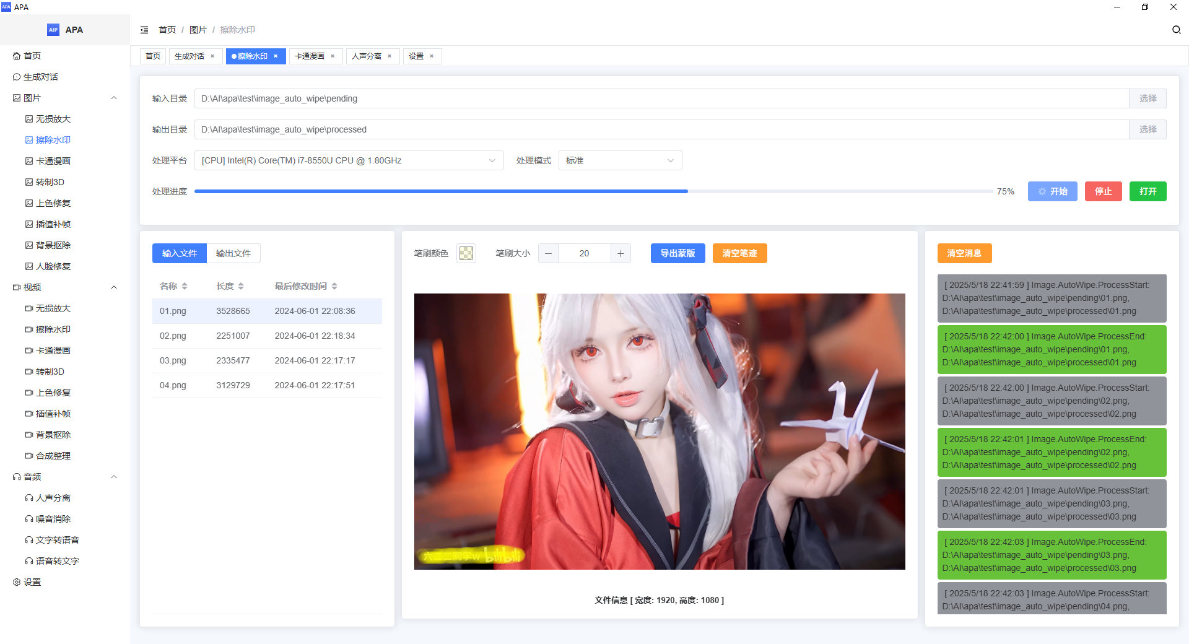Image resolution: width=1189 pixels, height=644 pixels.
Task: Close the 擦除水印 tab
Action: coord(276,56)
